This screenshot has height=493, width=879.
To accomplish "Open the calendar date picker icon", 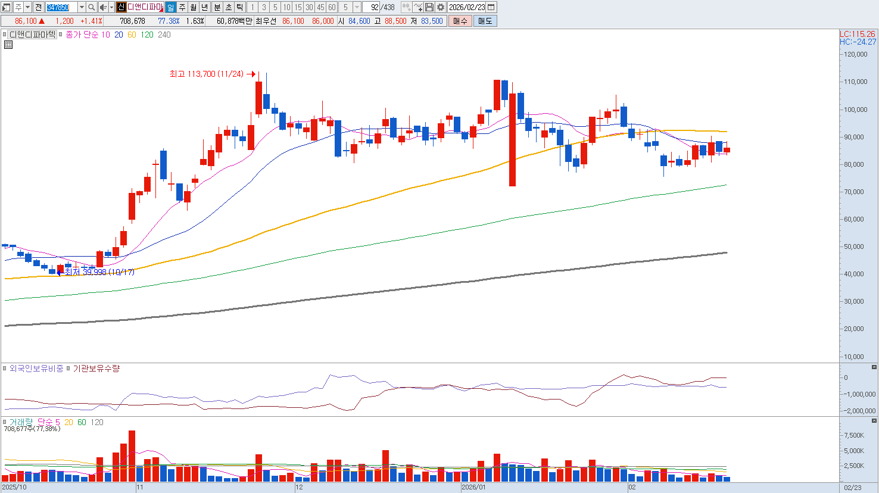I will [x=491, y=7].
